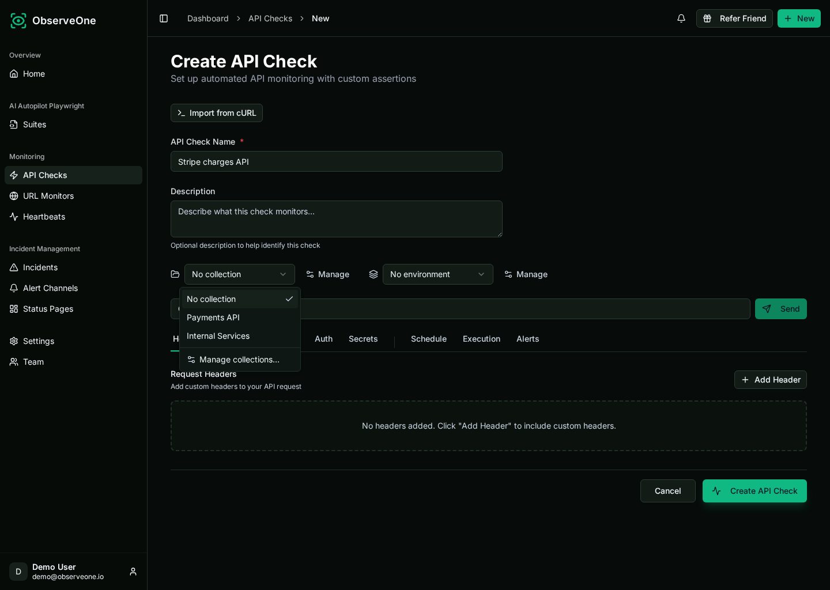The width and height of the screenshot is (830, 590).
Task: Switch to the Execution tab
Action: (x=481, y=339)
